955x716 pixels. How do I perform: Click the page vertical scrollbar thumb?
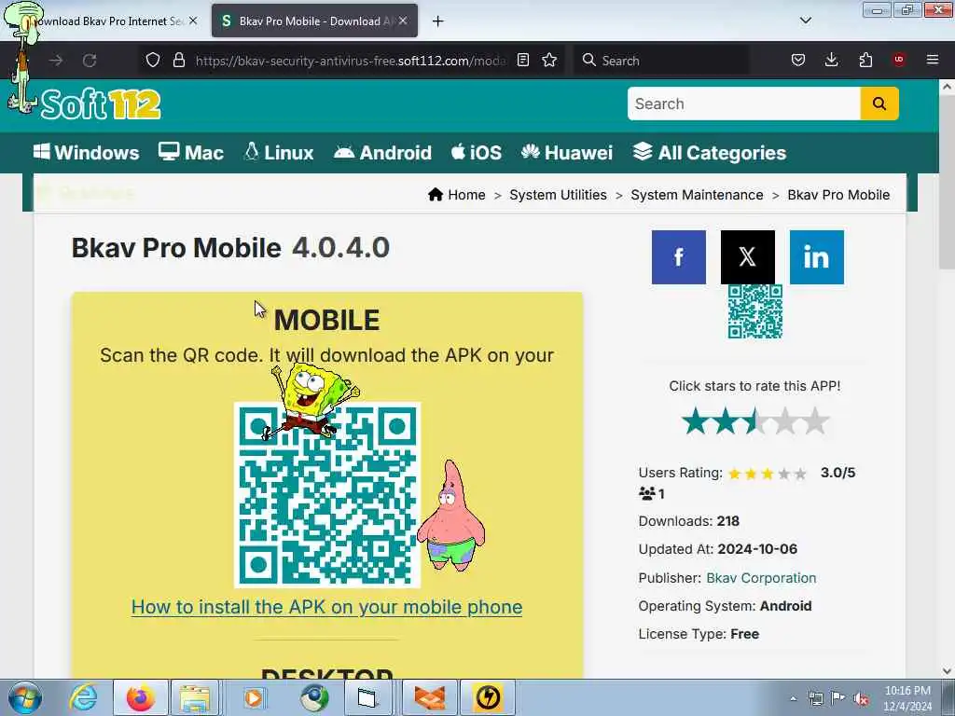(947, 182)
